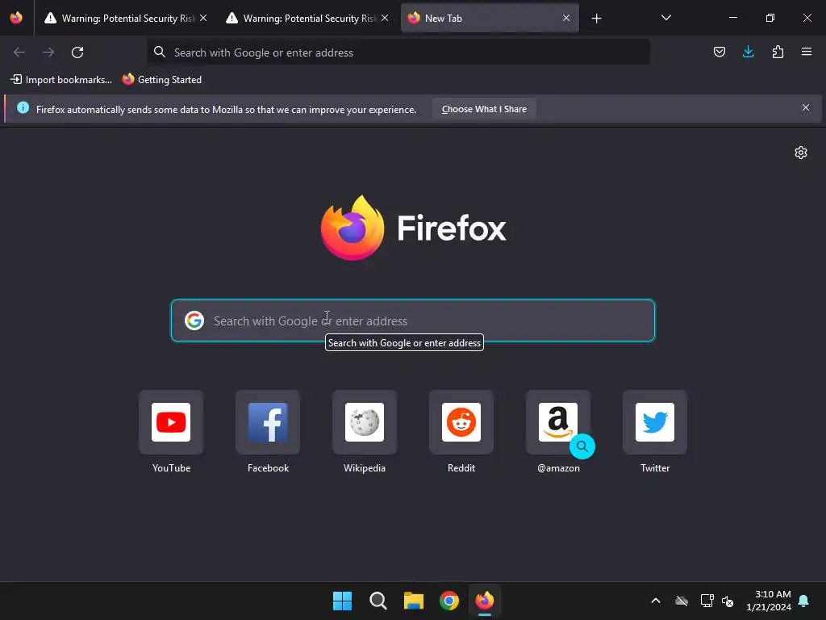This screenshot has height=620, width=826.
Task: Show hidden system tray icons
Action: click(x=656, y=601)
